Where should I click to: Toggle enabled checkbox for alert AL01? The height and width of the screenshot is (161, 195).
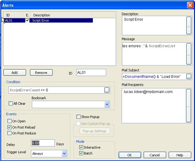coord(27,20)
